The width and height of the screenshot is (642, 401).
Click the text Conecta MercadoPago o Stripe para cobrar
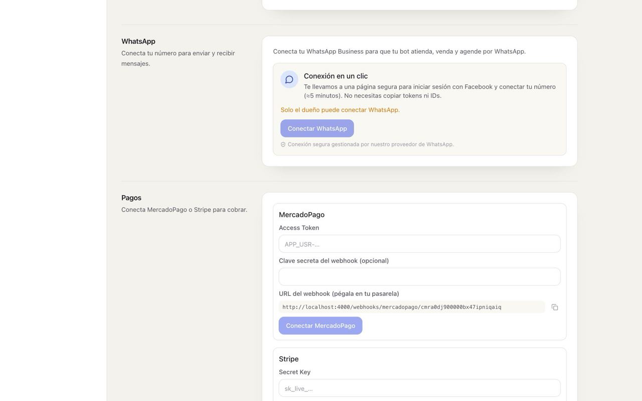(x=184, y=210)
